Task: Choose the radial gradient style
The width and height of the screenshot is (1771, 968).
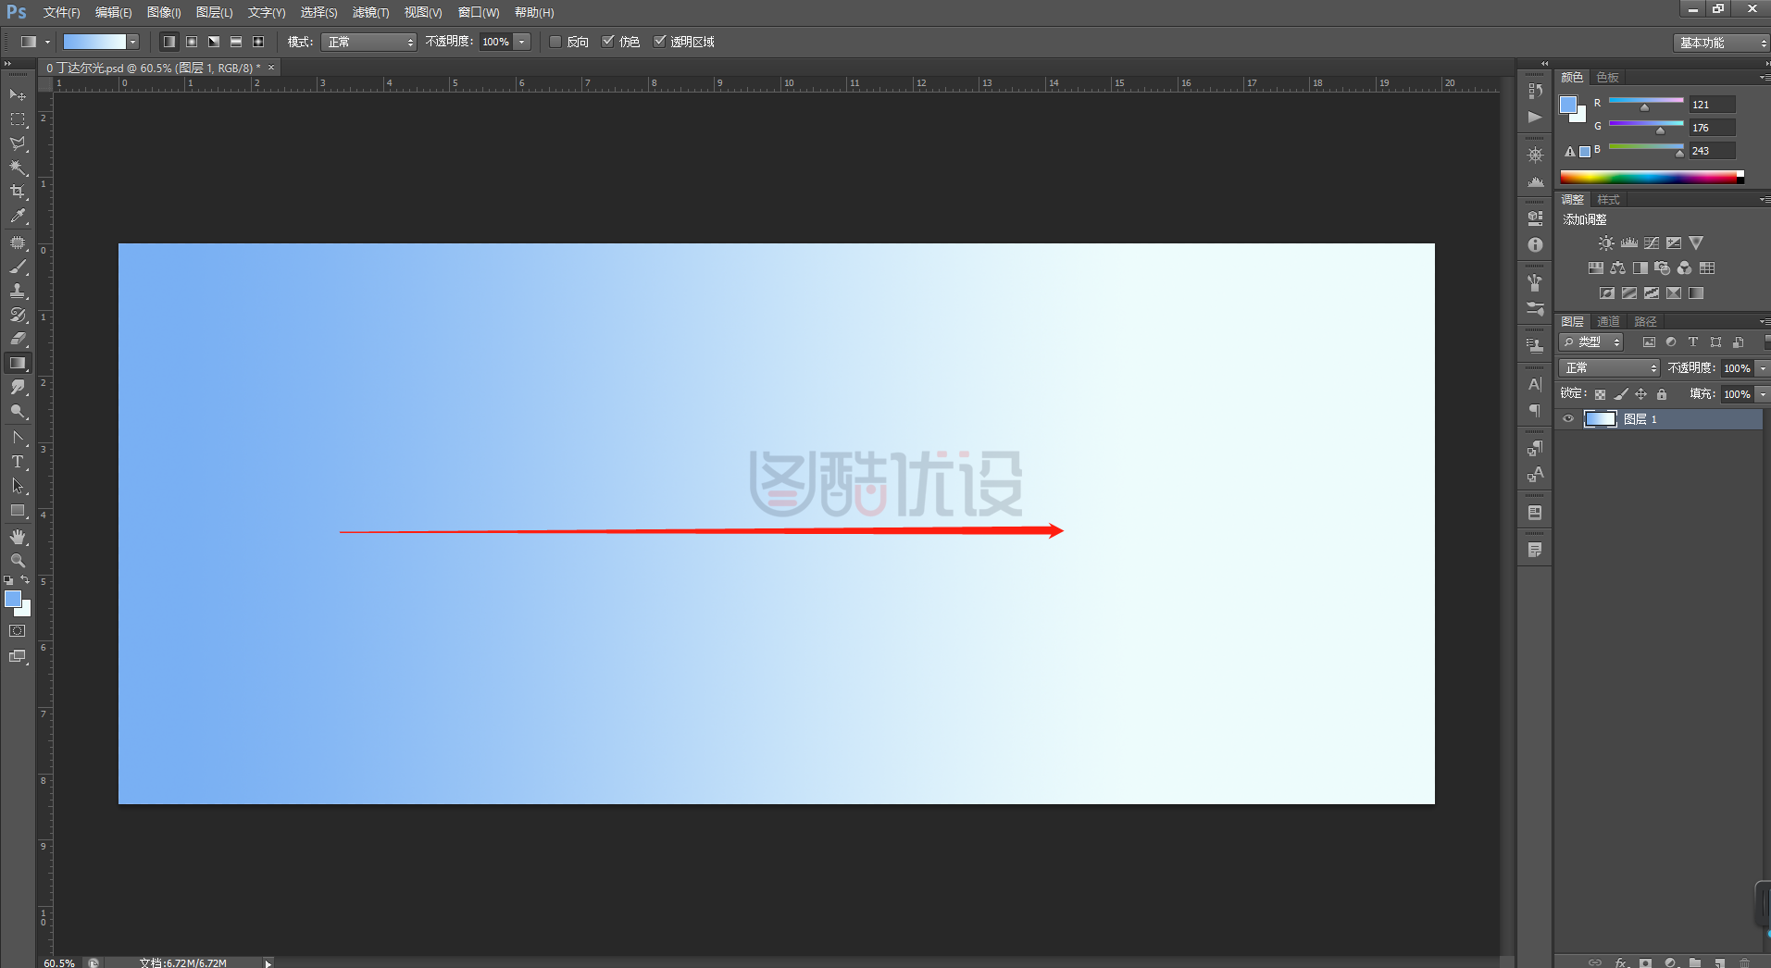Action: [192, 42]
